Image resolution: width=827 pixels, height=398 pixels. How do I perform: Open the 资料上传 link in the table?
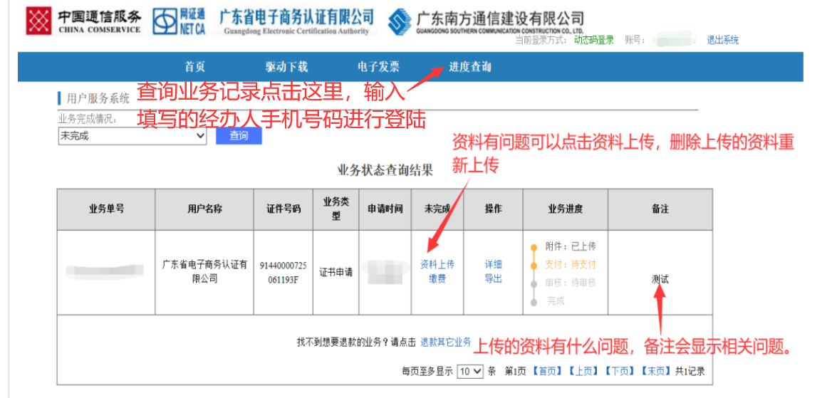pyautogui.click(x=437, y=264)
